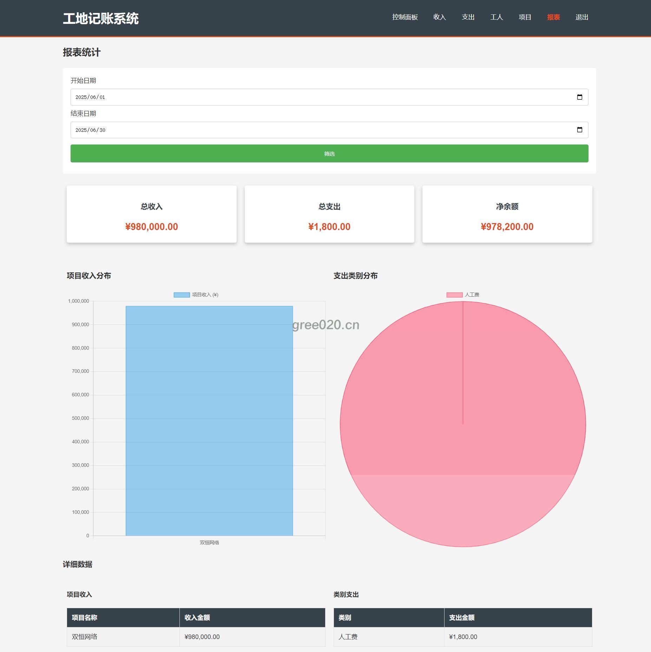651x652 pixels.
Task: Toggle 人工费 legend in pie chart
Action: [x=462, y=295]
